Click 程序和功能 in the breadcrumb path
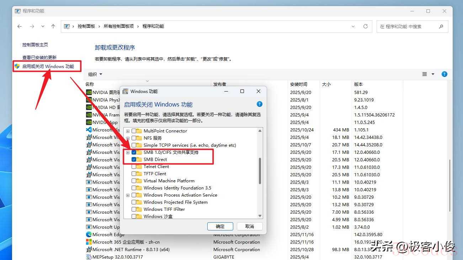This screenshot has height=260, width=463. coord(153,26)
